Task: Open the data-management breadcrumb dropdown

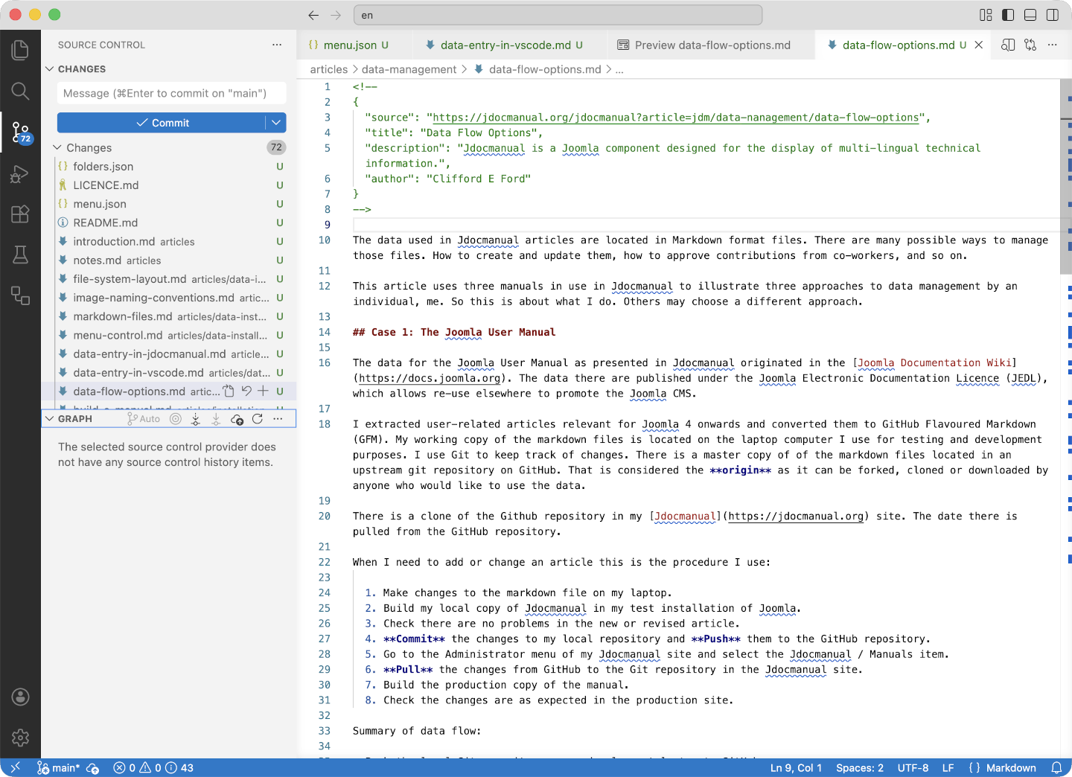Action: tap(409, 69)
